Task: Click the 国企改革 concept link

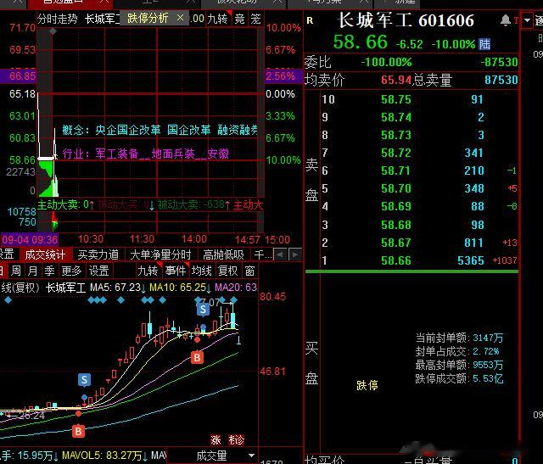Action: (189, 130)
